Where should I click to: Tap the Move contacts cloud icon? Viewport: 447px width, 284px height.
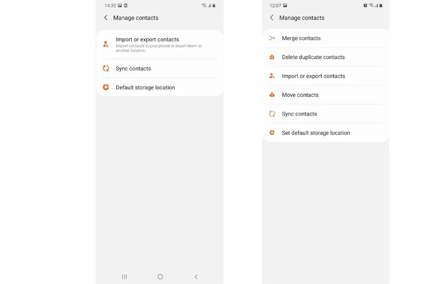click(272, 95)
